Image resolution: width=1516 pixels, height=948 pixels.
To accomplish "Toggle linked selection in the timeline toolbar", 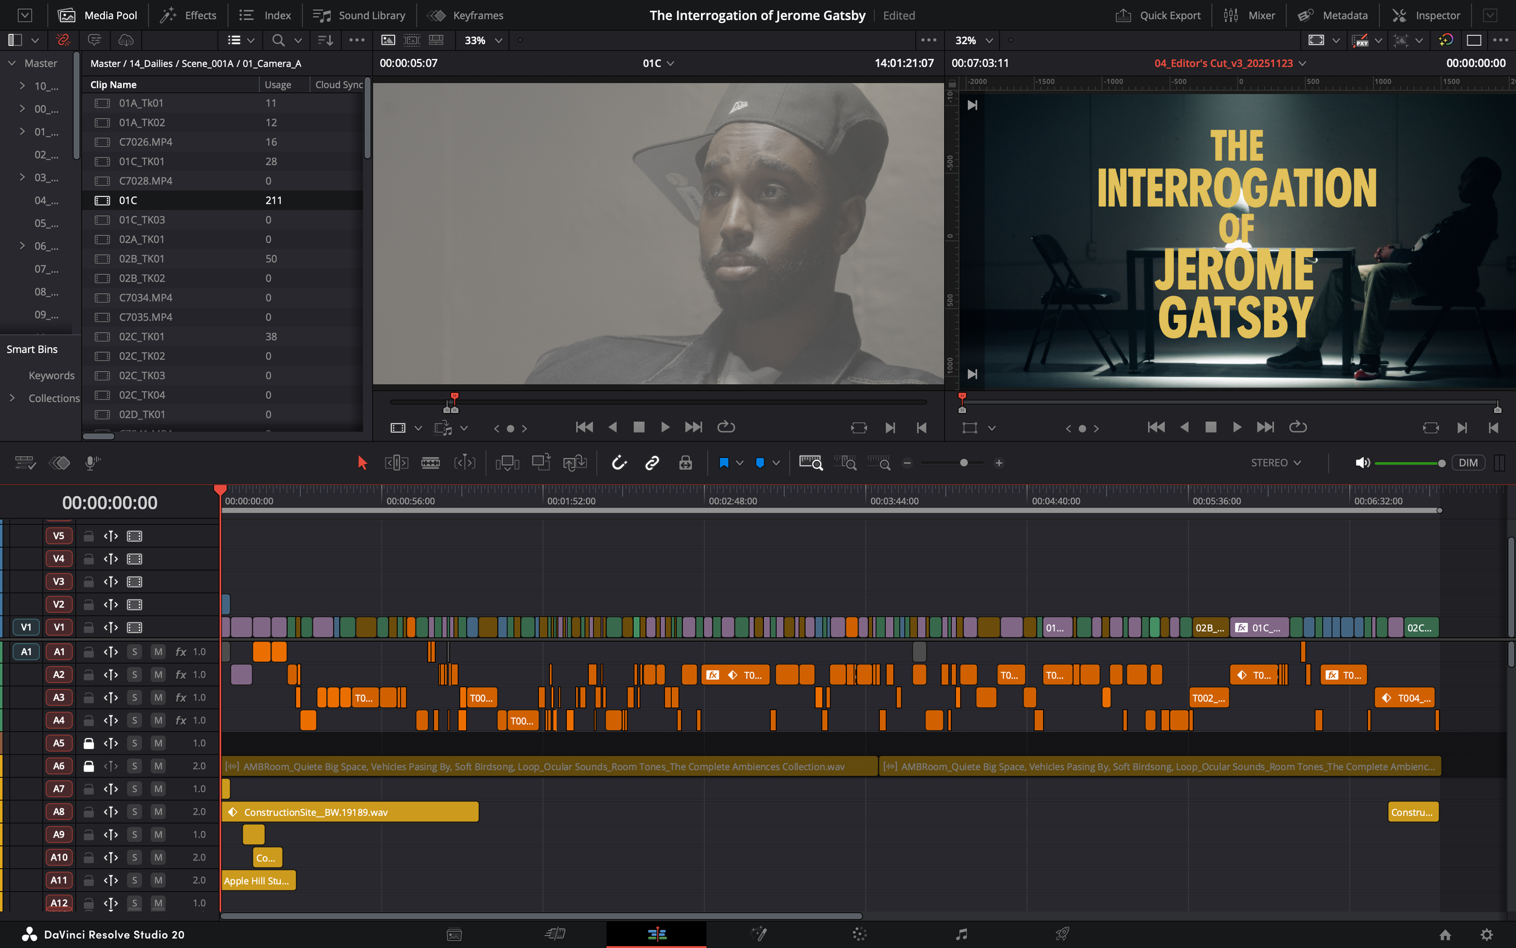I will [x=652, y=463].
